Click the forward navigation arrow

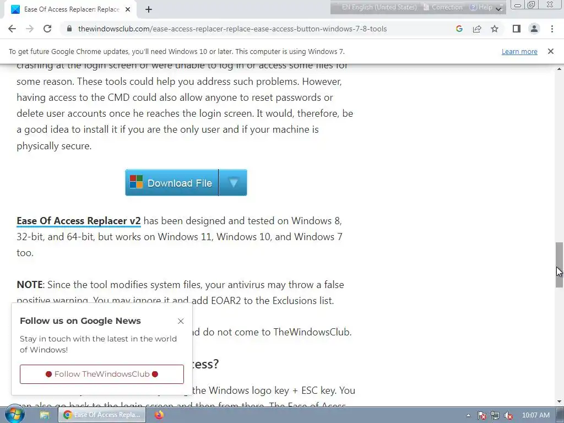pyautogui.click(x=30, y=29)
